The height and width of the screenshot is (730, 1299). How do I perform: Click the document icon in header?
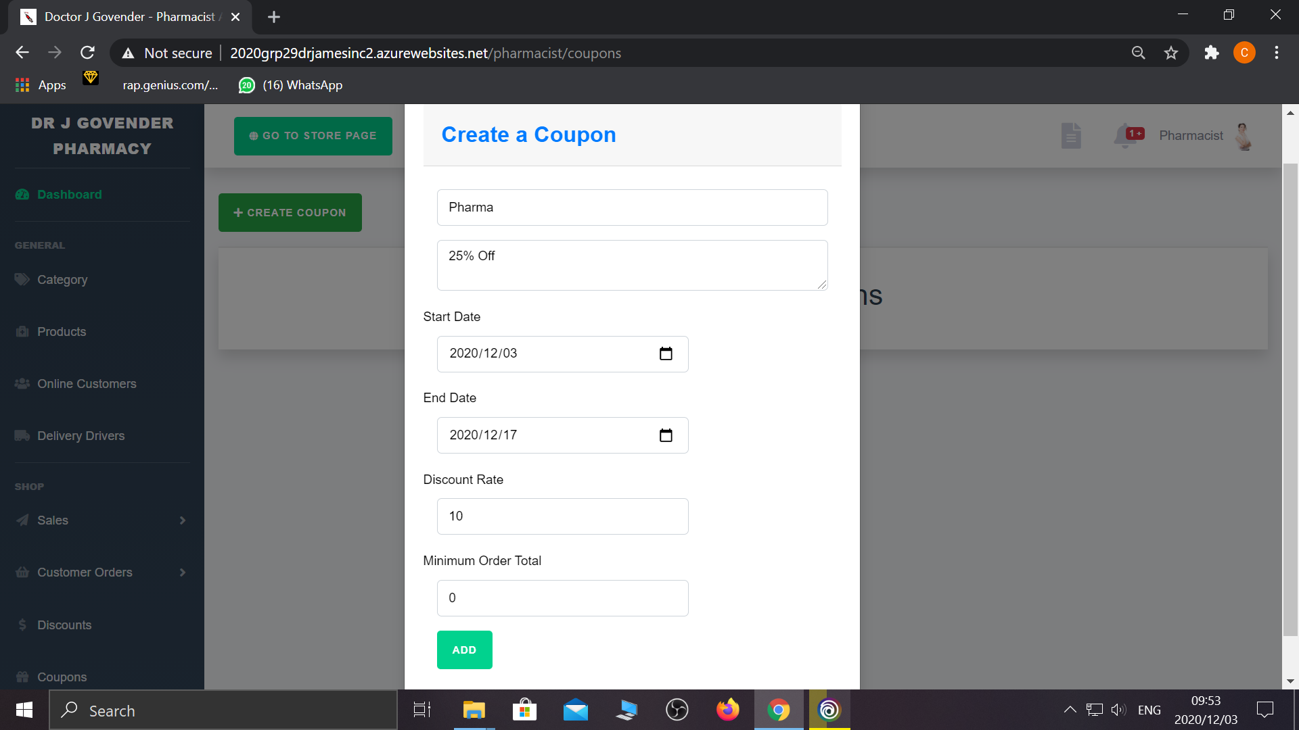coord(1071,135)
